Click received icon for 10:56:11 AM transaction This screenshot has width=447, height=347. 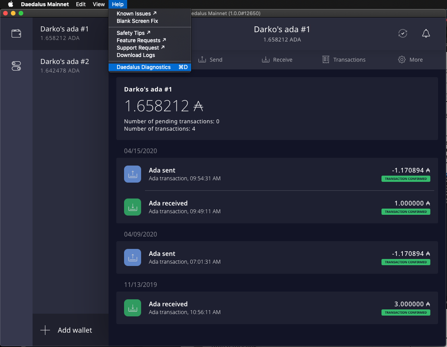tap(133, 308)
